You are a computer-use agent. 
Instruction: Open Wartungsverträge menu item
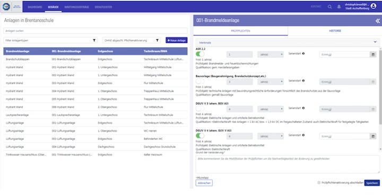pos(76,7)
